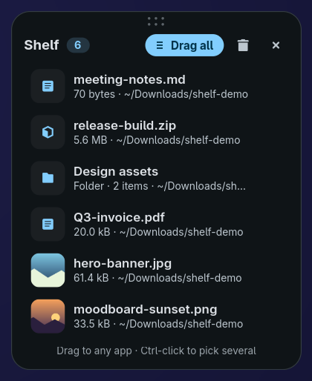The height and width of the screenshot is (381, 312).
Task: Close the Shelf panel
Action: 276,45
